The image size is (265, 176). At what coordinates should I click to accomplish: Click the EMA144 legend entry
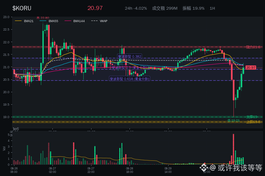tap(75, 21)
